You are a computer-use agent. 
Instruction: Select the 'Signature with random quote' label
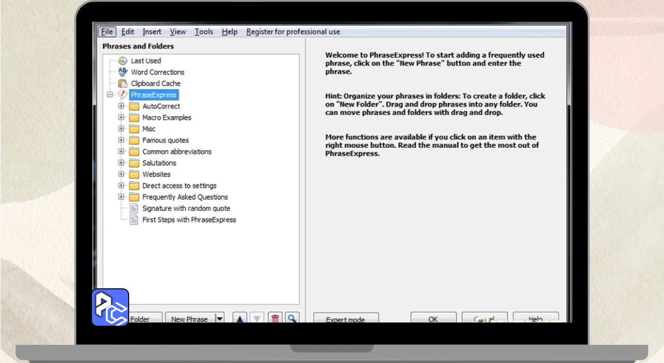(186, 208)
